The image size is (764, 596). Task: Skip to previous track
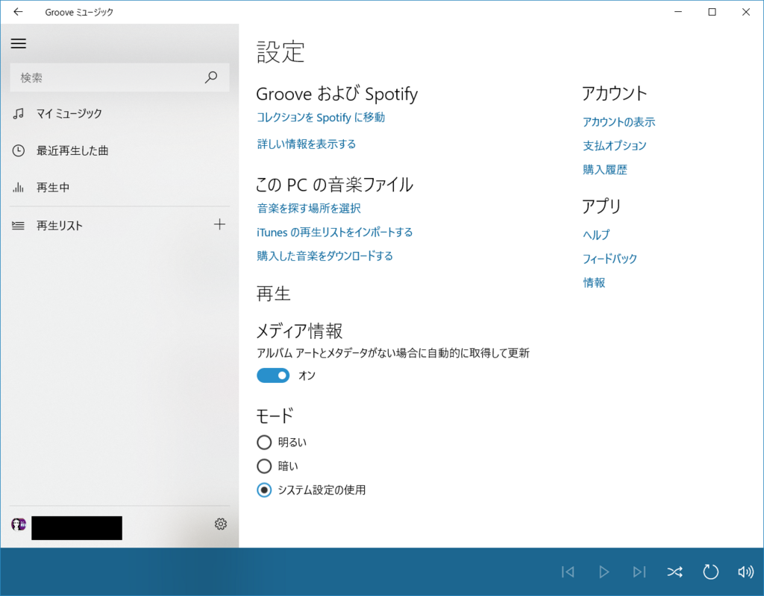pyautogui.click(x=568, y=571)
